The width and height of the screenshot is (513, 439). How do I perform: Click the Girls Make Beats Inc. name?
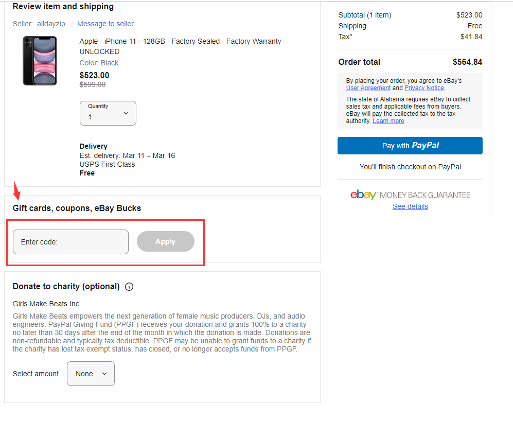[x=47, y=304]
